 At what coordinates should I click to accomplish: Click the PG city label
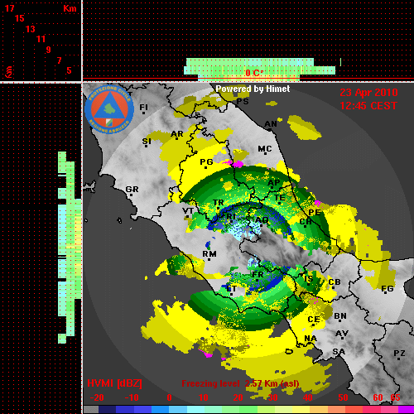206,162
